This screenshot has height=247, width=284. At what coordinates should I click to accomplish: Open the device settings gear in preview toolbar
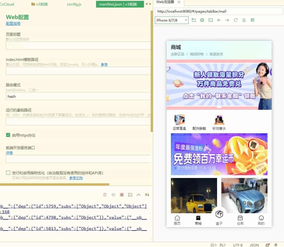(x=202, y=20)
